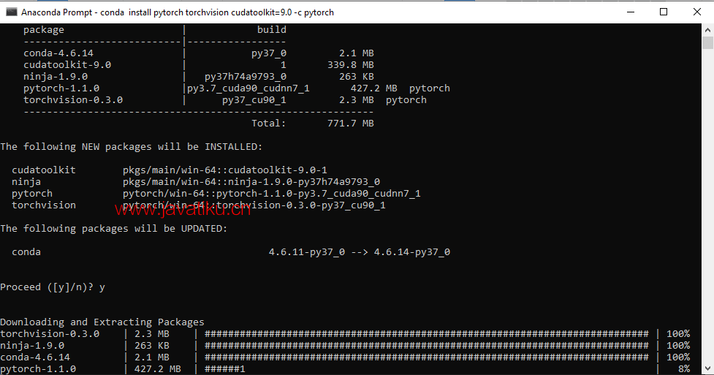This screenshot has width=714, height=375.
Task: Click the 'conda-4.6.14' row in package table
Action: [199, 53]
